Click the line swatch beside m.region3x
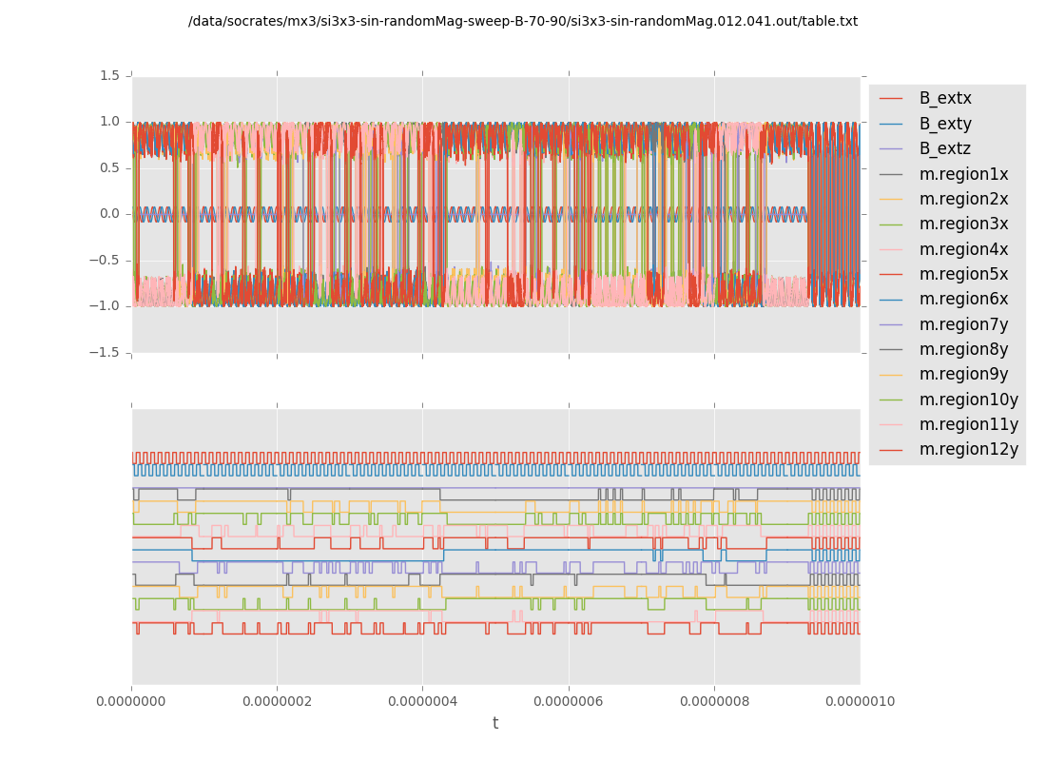The width and height of the screenshot is (1046, 761). pyautogui.click(x=891, y=224)
